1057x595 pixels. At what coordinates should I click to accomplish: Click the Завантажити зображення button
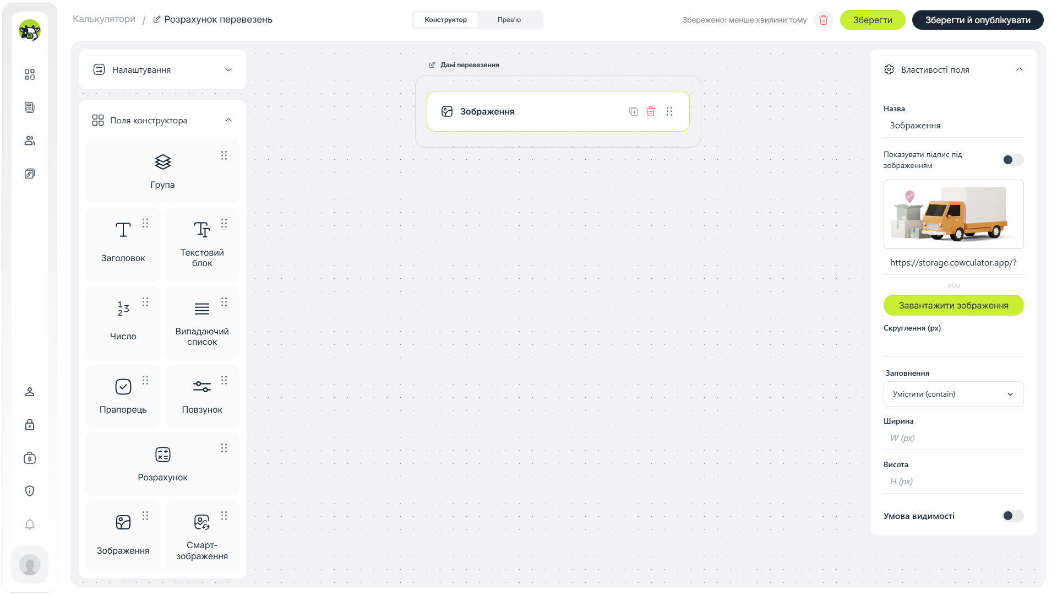pyautogui.click(x=954, y=305)
